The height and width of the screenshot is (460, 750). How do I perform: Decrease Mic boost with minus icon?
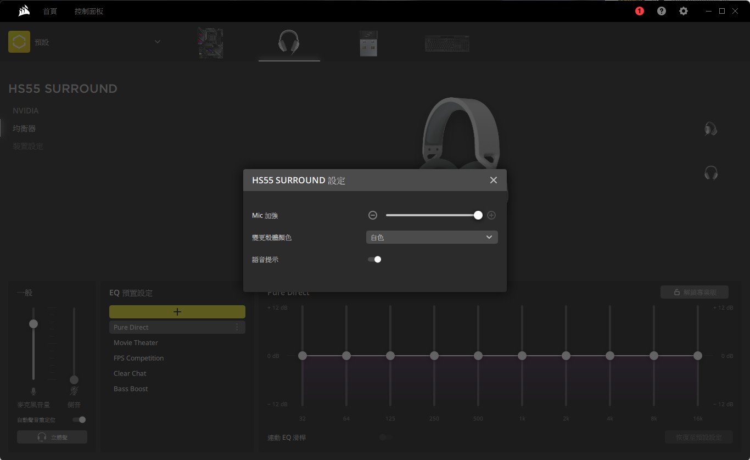[373, 215]
